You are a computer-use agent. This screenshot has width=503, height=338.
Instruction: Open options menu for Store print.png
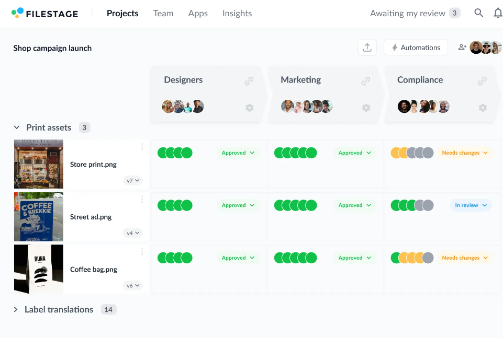(142, 147)
